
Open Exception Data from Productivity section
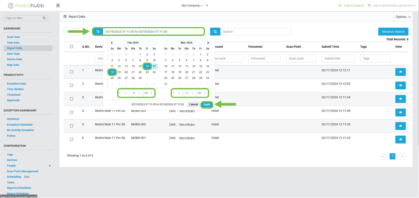(x=16, y=84)
